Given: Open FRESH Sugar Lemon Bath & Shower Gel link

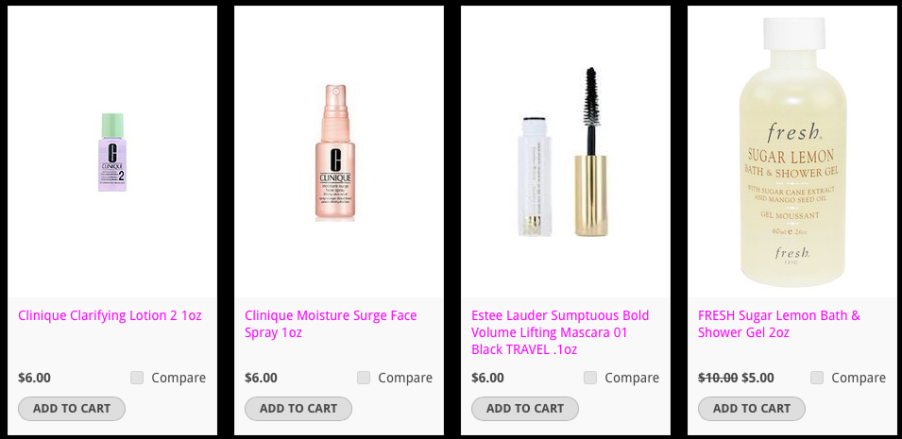Looking at the screenshot, I should click(779, 324).
